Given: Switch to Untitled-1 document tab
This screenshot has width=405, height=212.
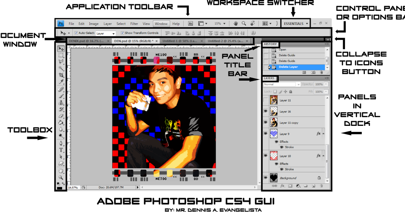Looking at the screenshot, I should pyautogui.click(x=182, y=41).
